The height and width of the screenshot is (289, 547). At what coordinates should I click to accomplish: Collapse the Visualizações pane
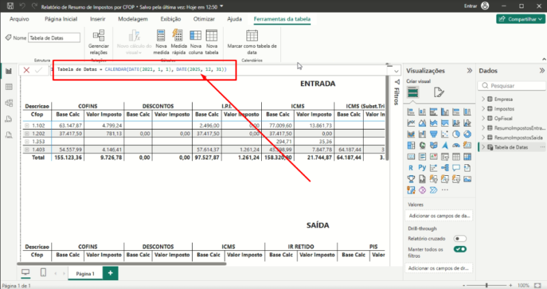click(470, 71)
